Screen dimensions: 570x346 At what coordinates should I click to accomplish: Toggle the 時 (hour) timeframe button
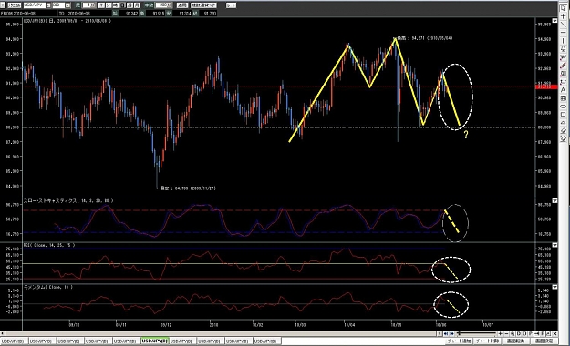pos(115,5)
